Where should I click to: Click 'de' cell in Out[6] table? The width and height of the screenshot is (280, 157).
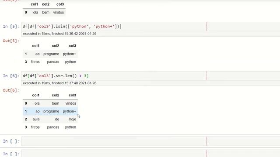(x=57, y=119)
